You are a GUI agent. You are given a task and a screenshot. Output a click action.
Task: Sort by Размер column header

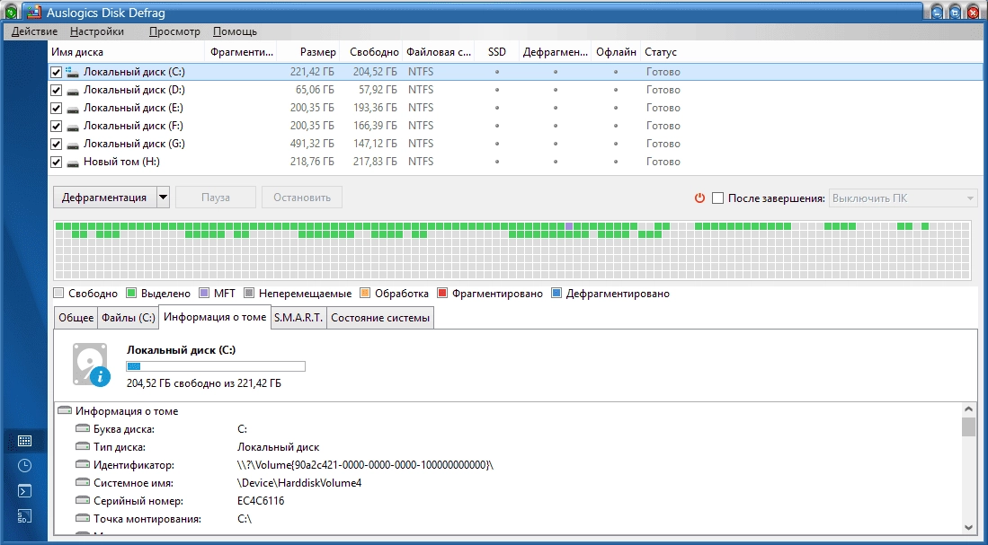click(307, 52)
